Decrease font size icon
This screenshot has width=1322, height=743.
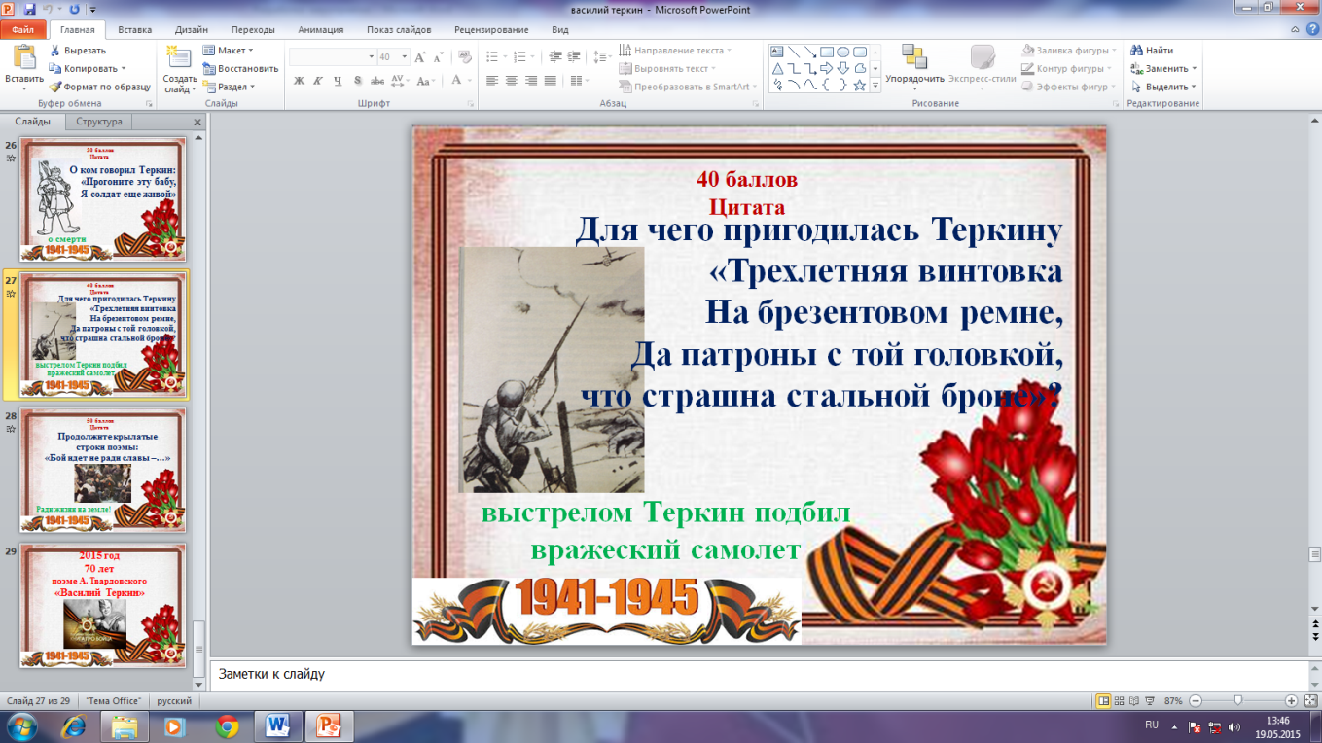(x=440, y=56)
